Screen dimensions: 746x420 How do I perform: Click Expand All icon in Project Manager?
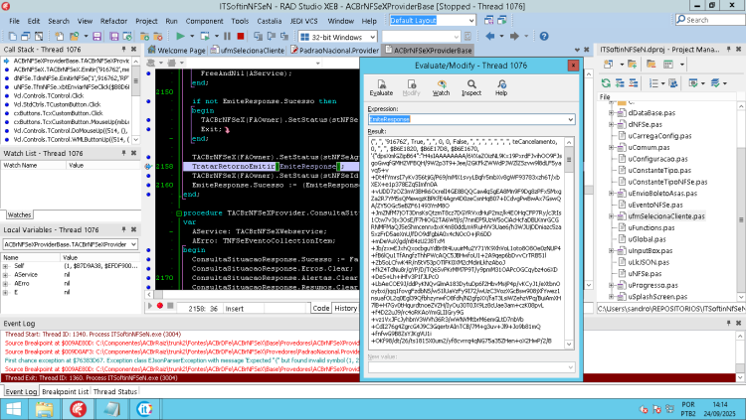pos(620,83)
